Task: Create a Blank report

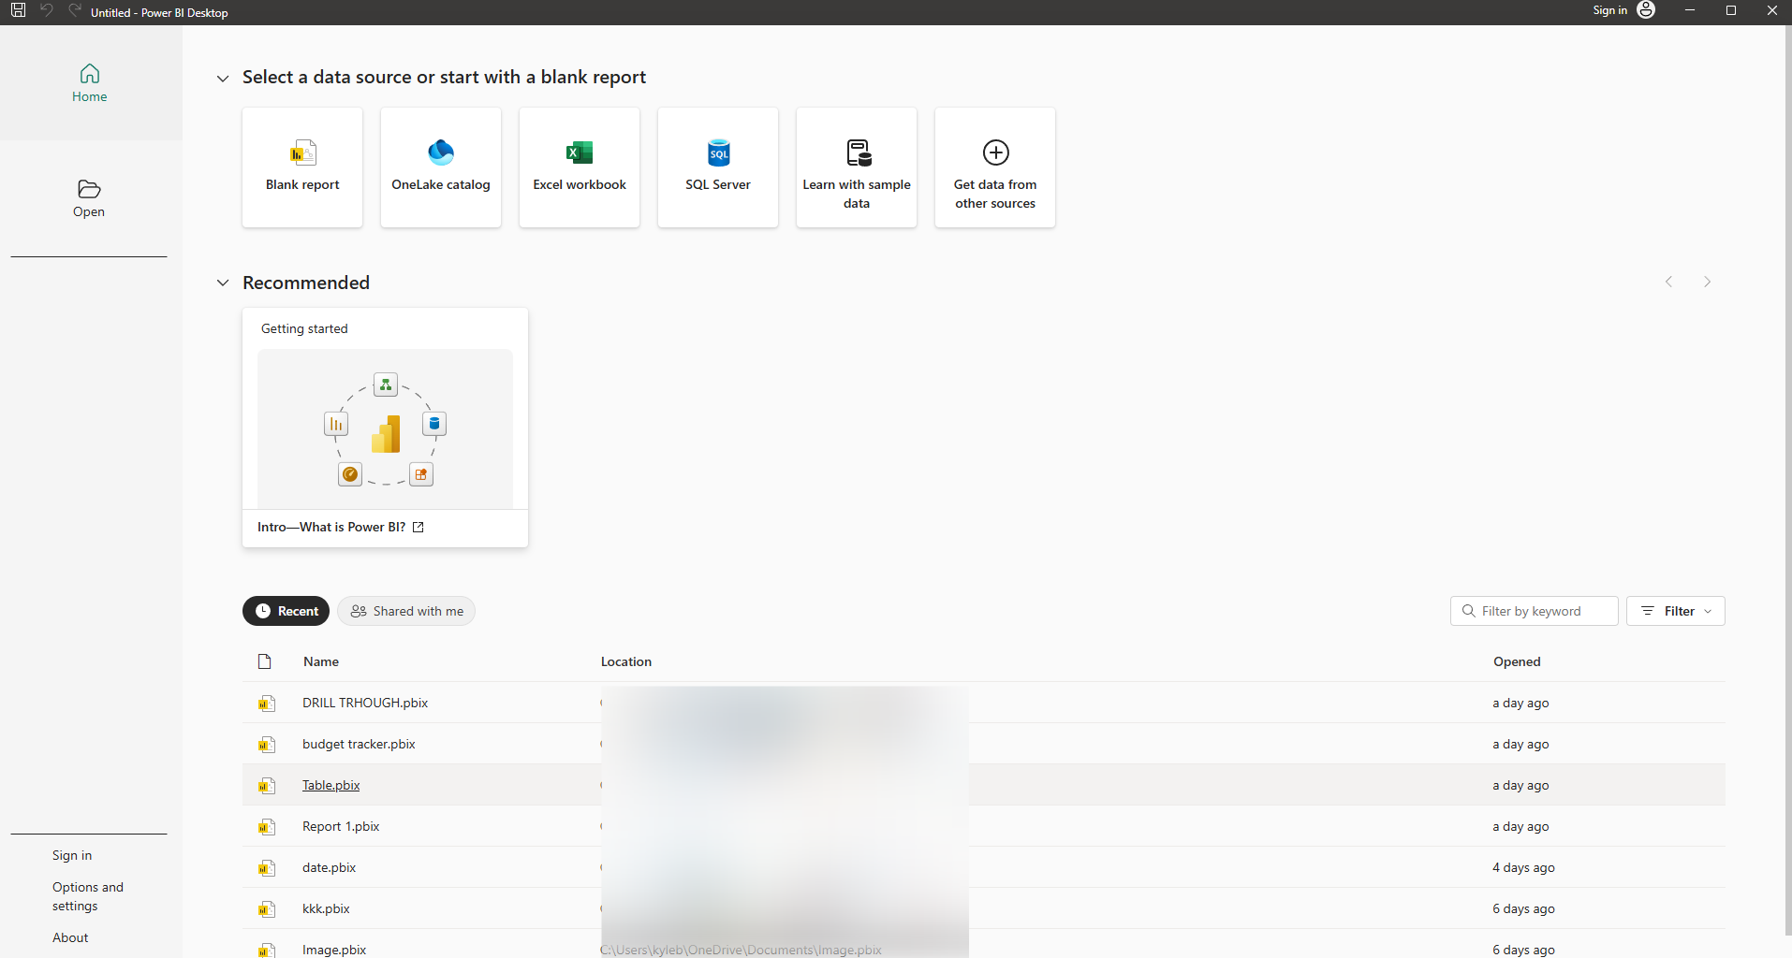Action: click(302, 167)
